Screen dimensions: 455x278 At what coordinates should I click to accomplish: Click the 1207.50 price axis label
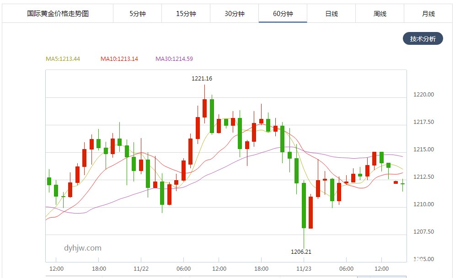(x=423, y=232)
